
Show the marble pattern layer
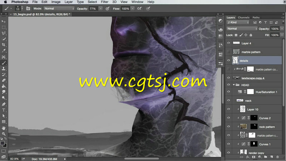pyautogui.click(x=228, y=52)
